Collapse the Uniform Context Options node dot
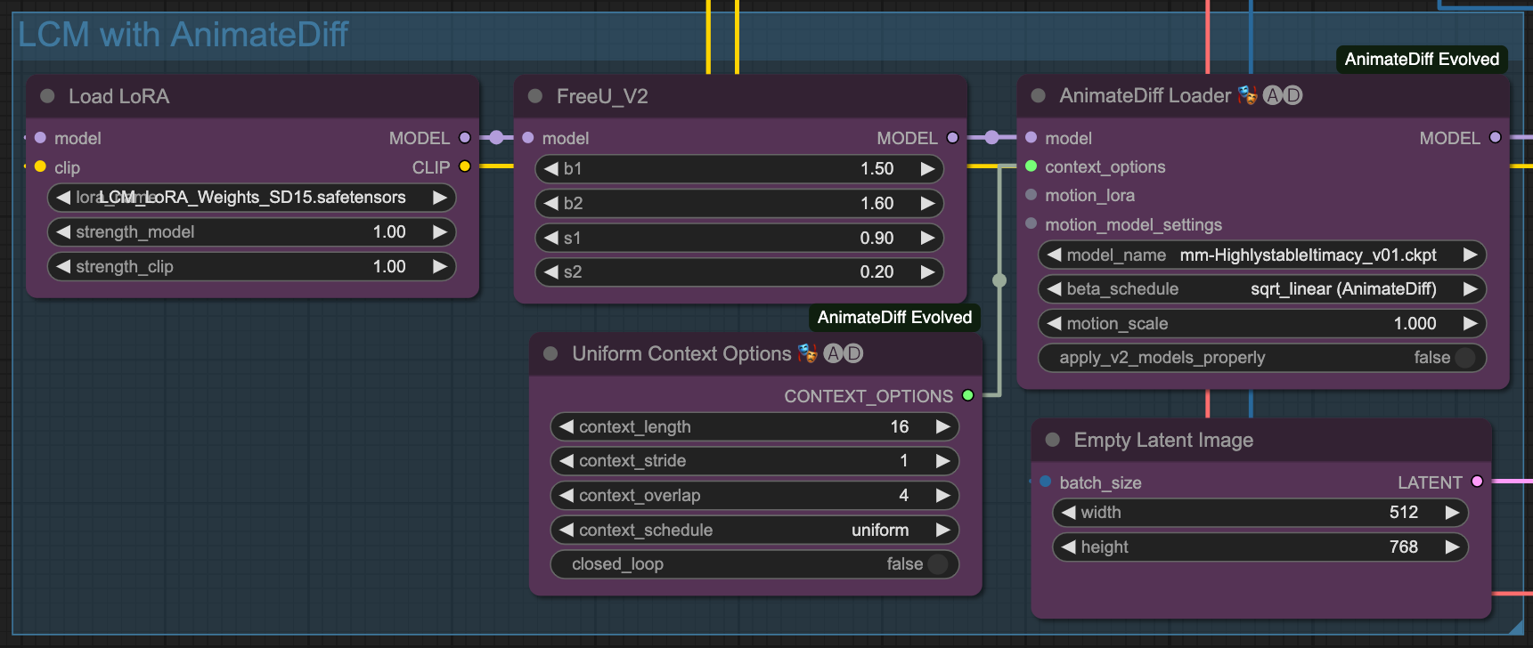Viewport: 1533px width, 648px height. pyautogui.click(x=550, y=353)
